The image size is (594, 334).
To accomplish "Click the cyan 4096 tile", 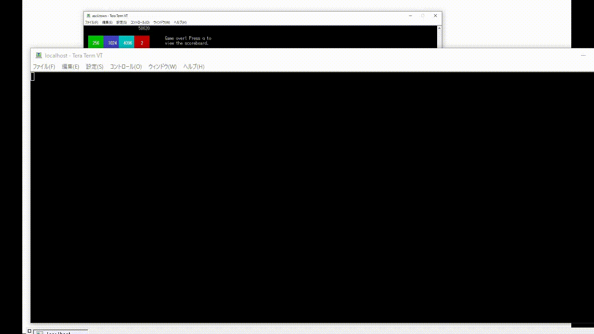I will [127, 42].
